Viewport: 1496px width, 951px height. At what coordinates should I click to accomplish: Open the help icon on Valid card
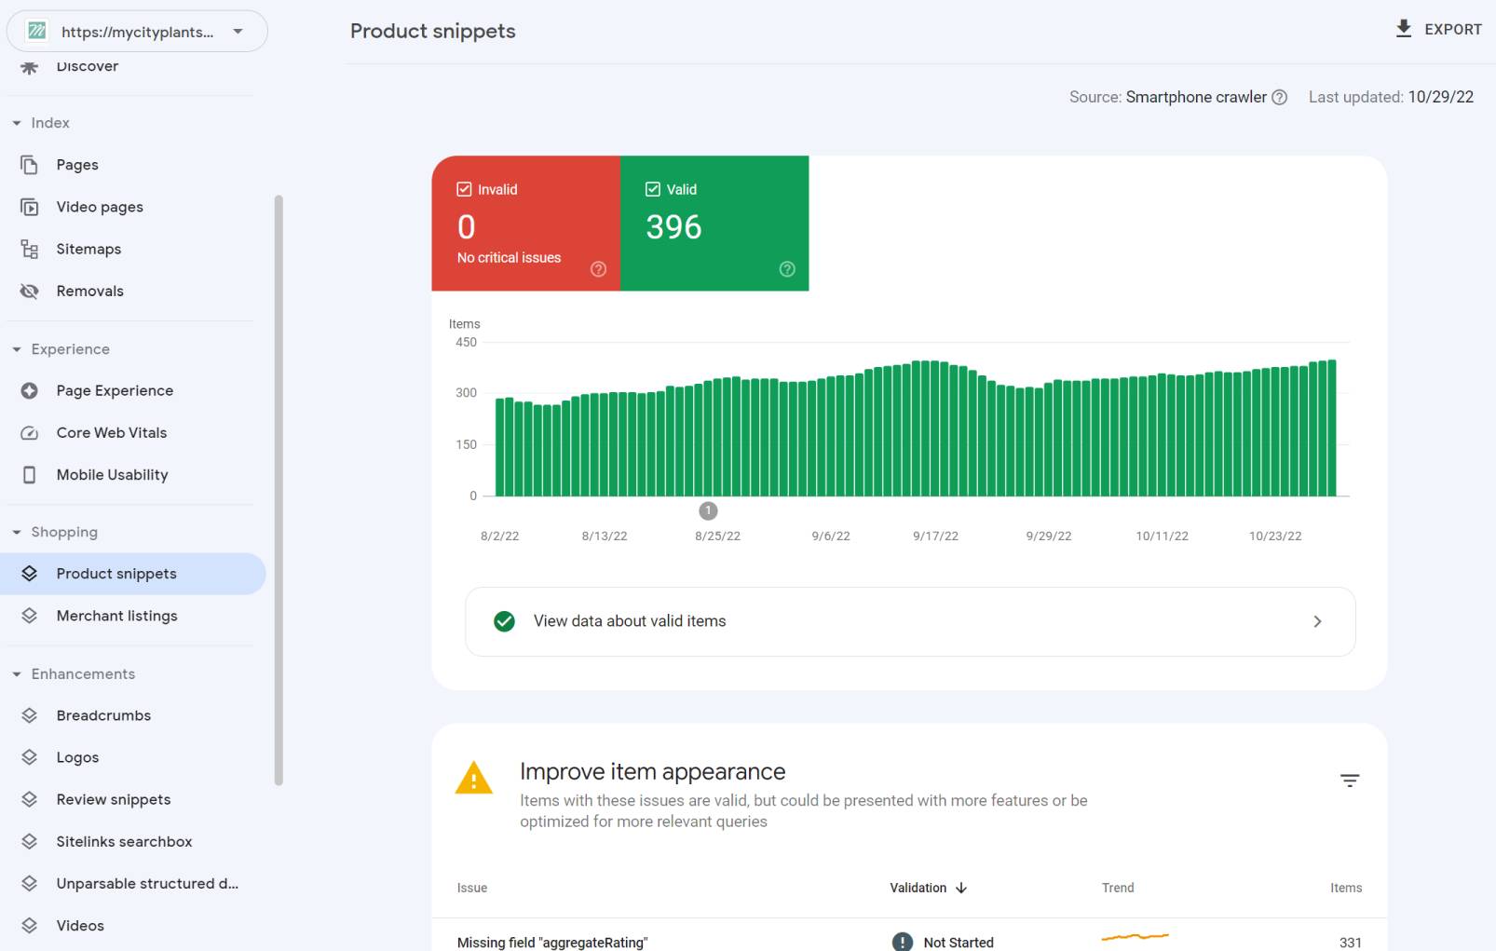787,269
